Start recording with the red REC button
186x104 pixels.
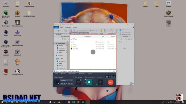click(110, 82)
